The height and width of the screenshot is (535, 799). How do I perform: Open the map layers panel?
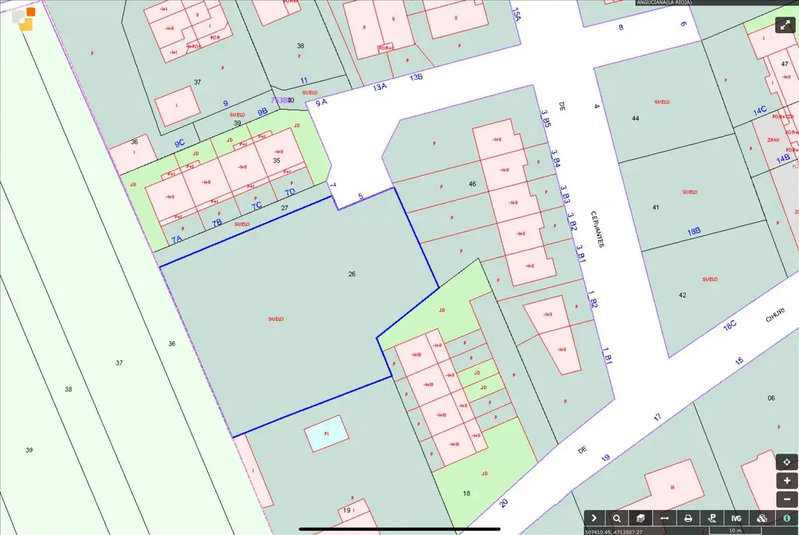pos(640,518)
